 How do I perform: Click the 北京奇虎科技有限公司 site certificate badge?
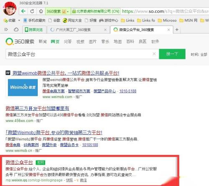(96, 11)
